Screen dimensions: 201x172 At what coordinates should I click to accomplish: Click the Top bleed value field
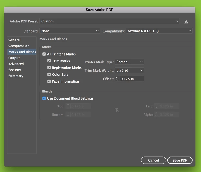tap(81, 106)
